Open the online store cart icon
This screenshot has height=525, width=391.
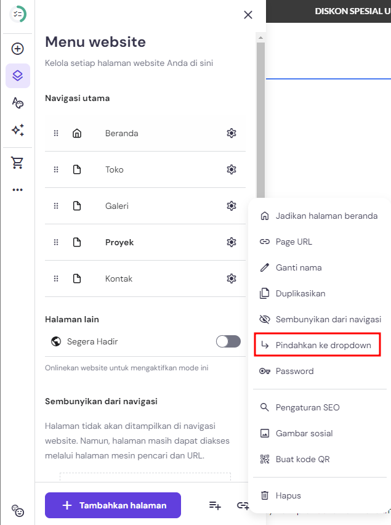[x=17, y=162]
